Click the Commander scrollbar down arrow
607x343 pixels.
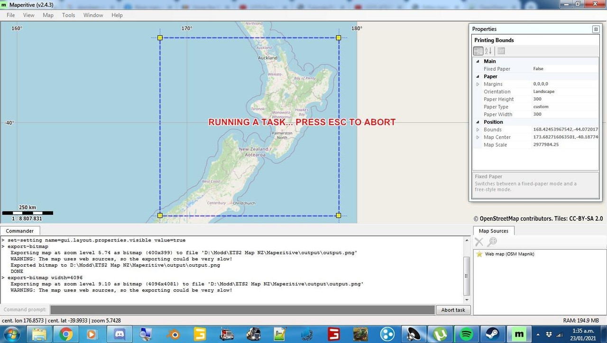tap(467, 300)
